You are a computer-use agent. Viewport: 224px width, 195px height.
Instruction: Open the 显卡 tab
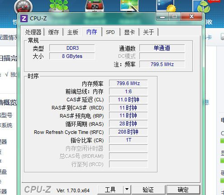pos(129,32)
